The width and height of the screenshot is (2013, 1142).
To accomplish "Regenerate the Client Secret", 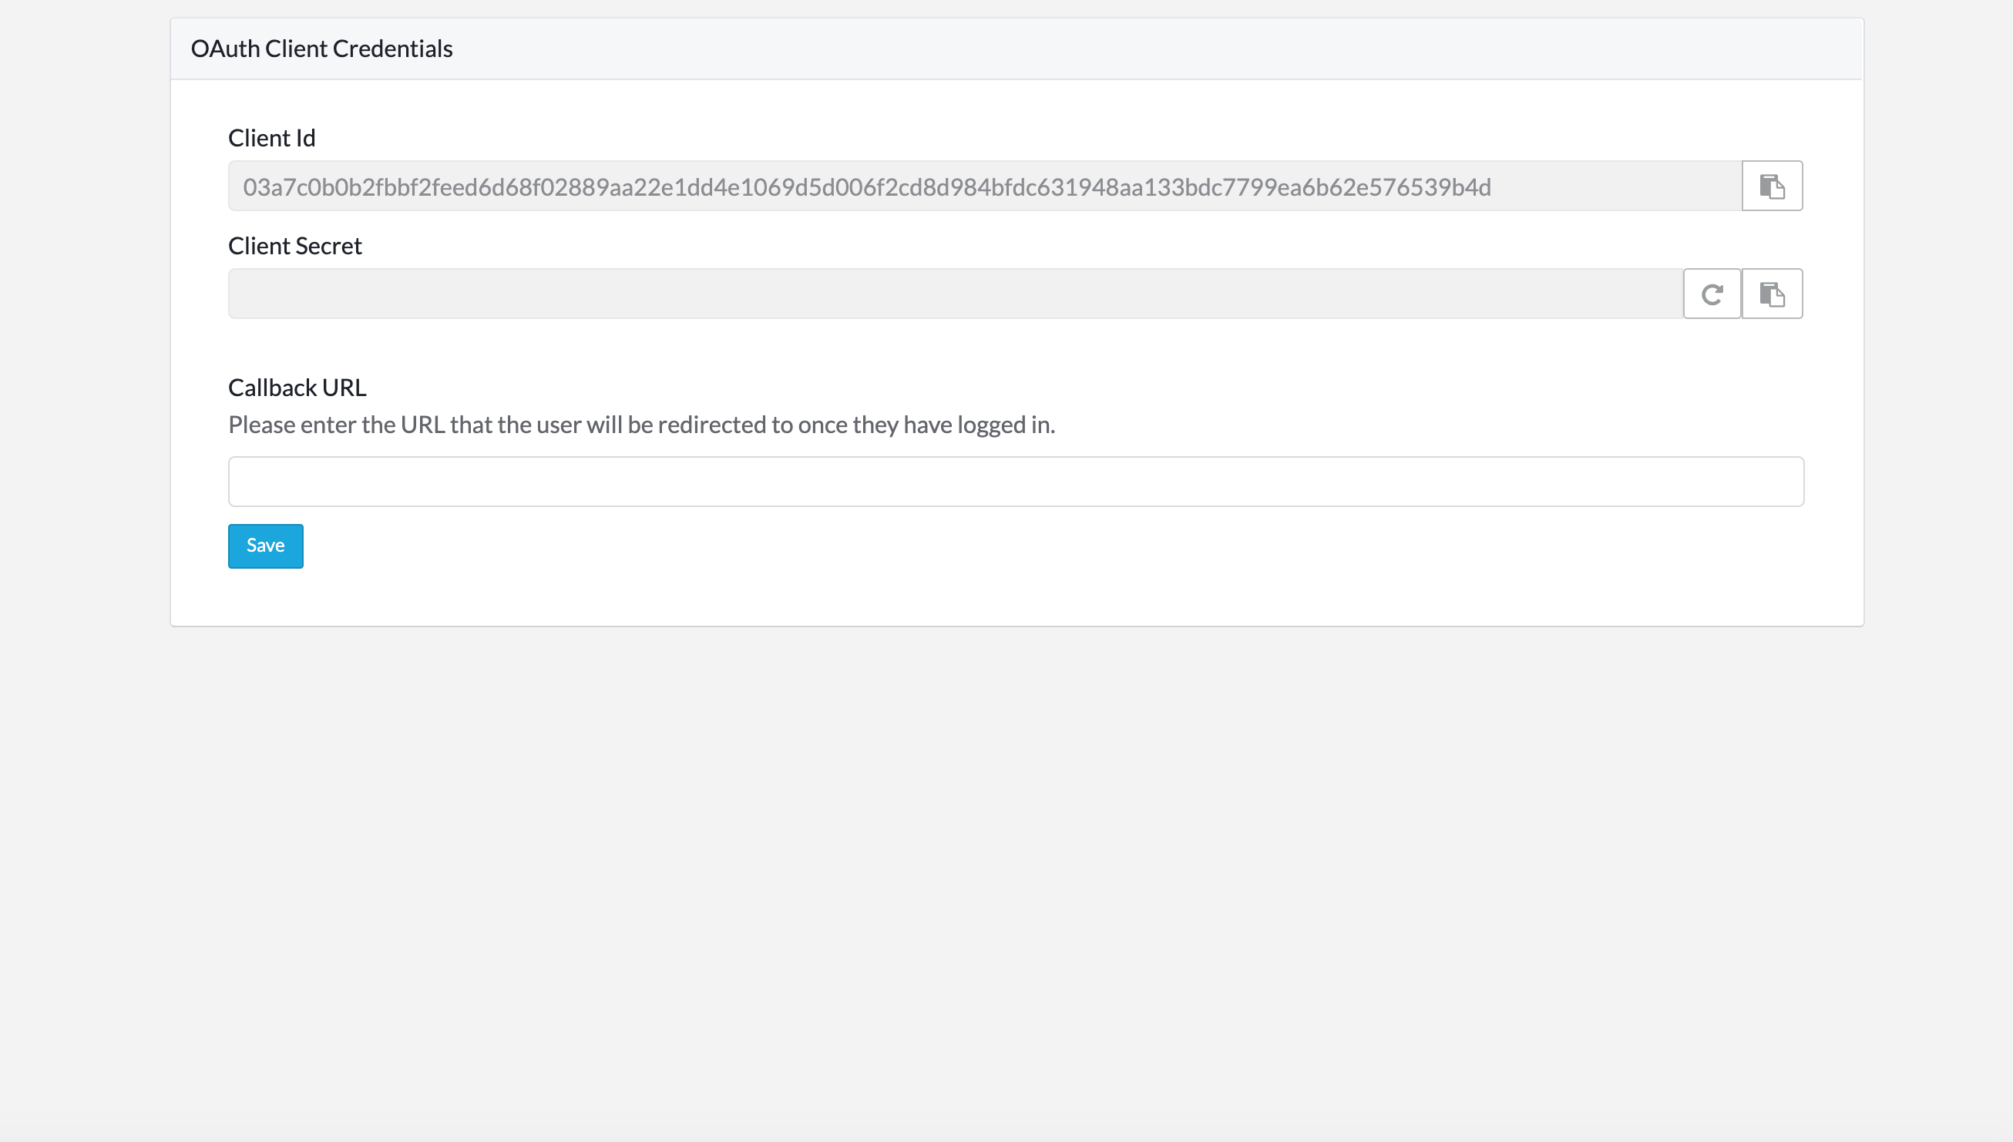I will point(1712,294).
